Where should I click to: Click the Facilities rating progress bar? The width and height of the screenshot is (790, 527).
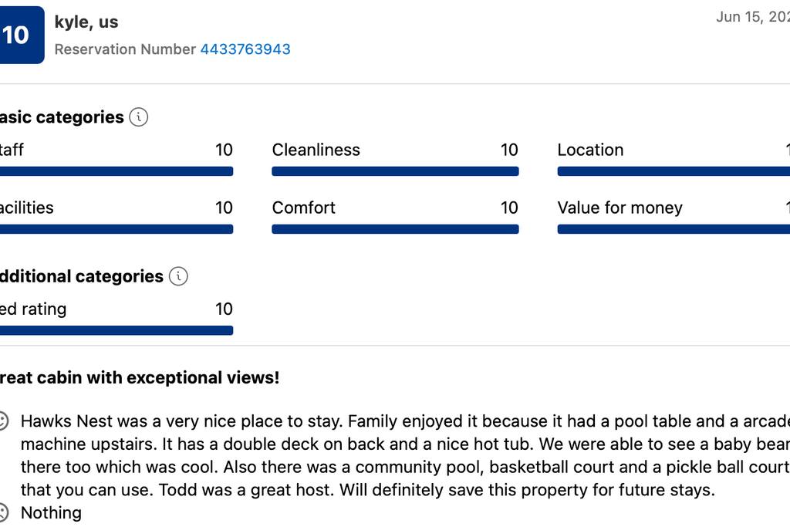click(x=116, y=229)
